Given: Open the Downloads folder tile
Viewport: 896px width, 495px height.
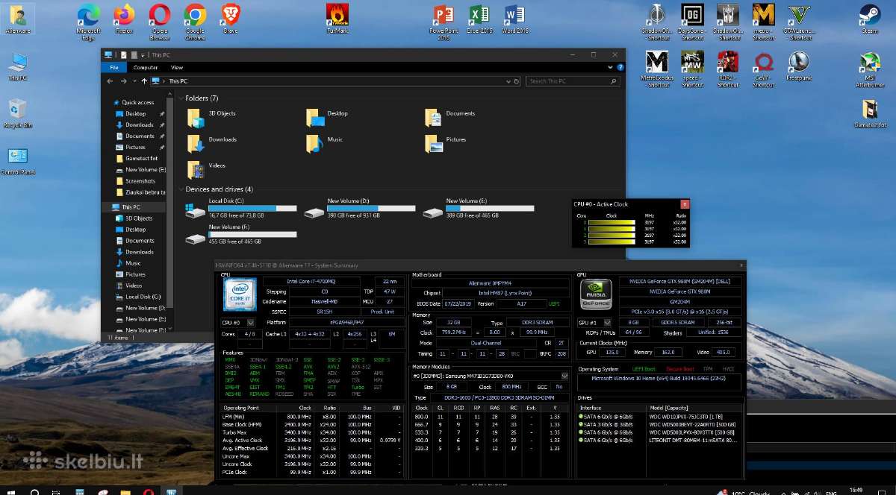Looking at the screenshot, I should click(x=213, y=142).
